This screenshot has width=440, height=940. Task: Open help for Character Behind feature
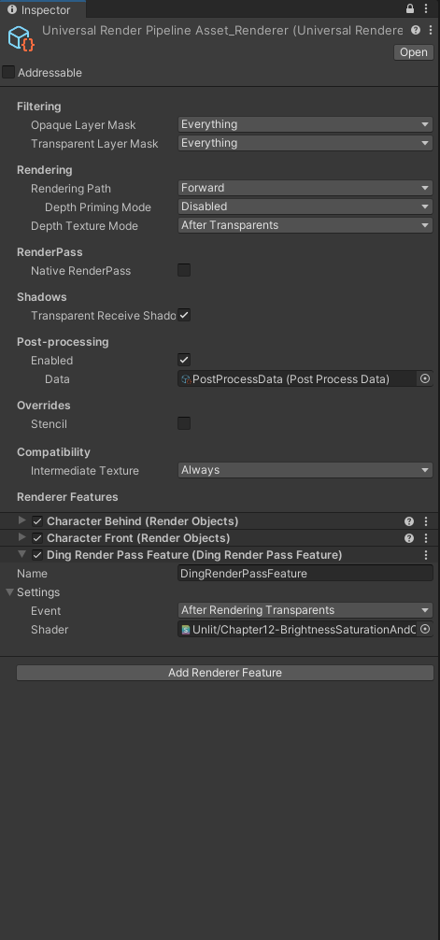coord(409,521)
